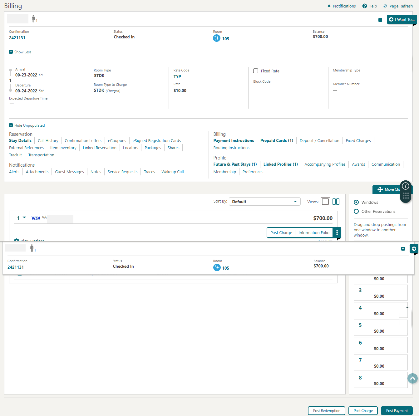This screenshot has width=419, height=416.
Task: Open the Notifications bell
Action: click(329, 6)
